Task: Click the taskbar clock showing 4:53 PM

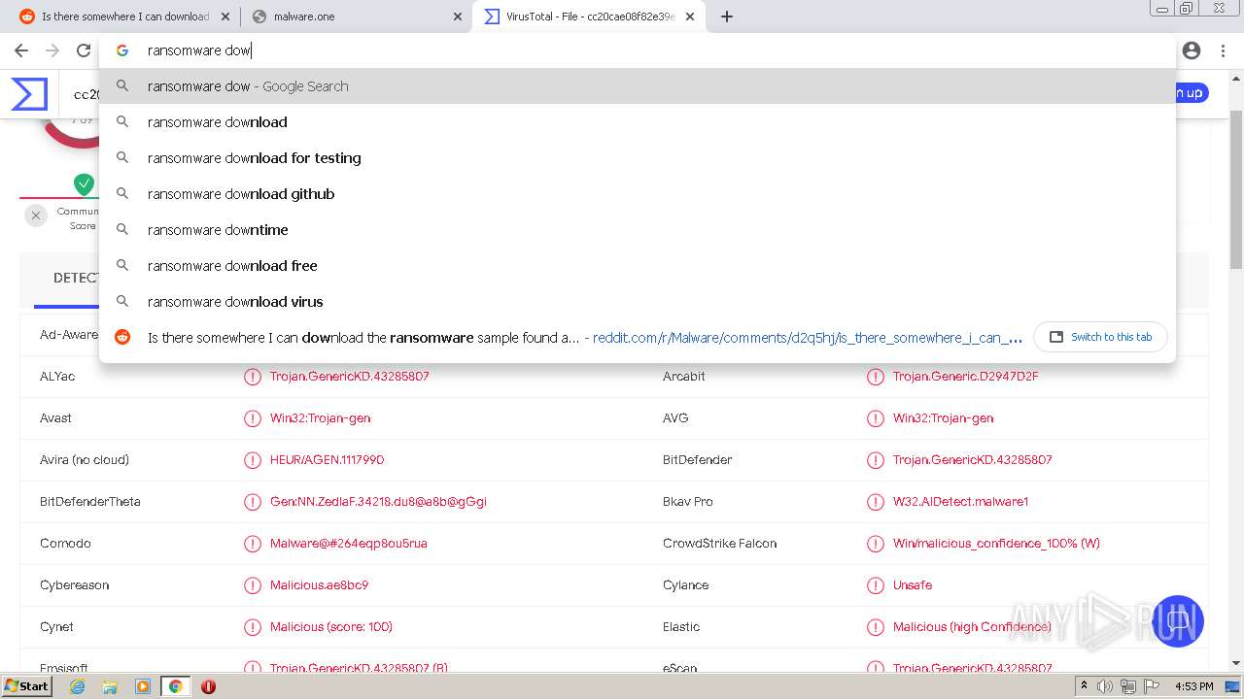Action: tap(1194, 686)
